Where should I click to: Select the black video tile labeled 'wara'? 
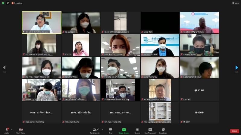(160, 22)
